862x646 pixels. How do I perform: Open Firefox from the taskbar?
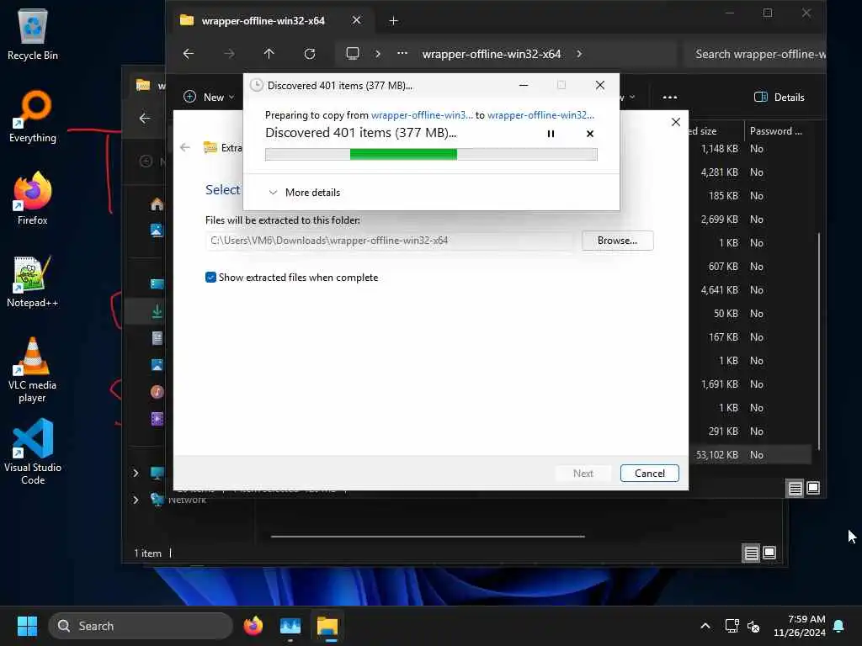click(253, 626)
